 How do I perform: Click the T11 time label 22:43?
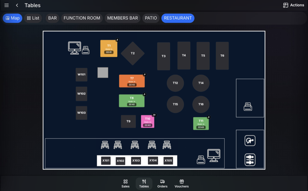click(x=201, y=127)
